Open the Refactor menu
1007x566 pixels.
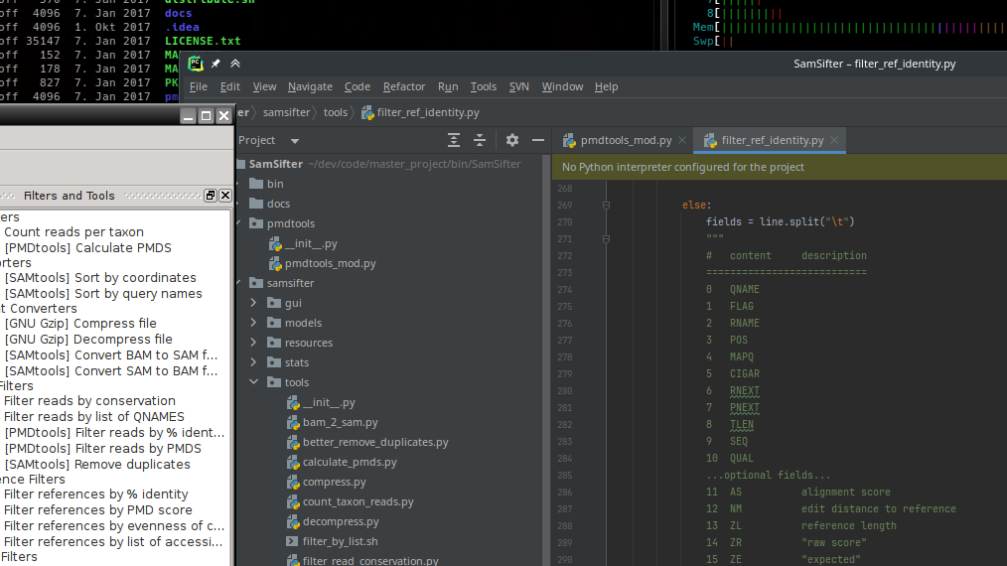[x=404, y=86]
